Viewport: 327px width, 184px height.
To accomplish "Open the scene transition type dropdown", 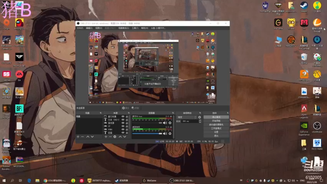I will coord(187,117).
